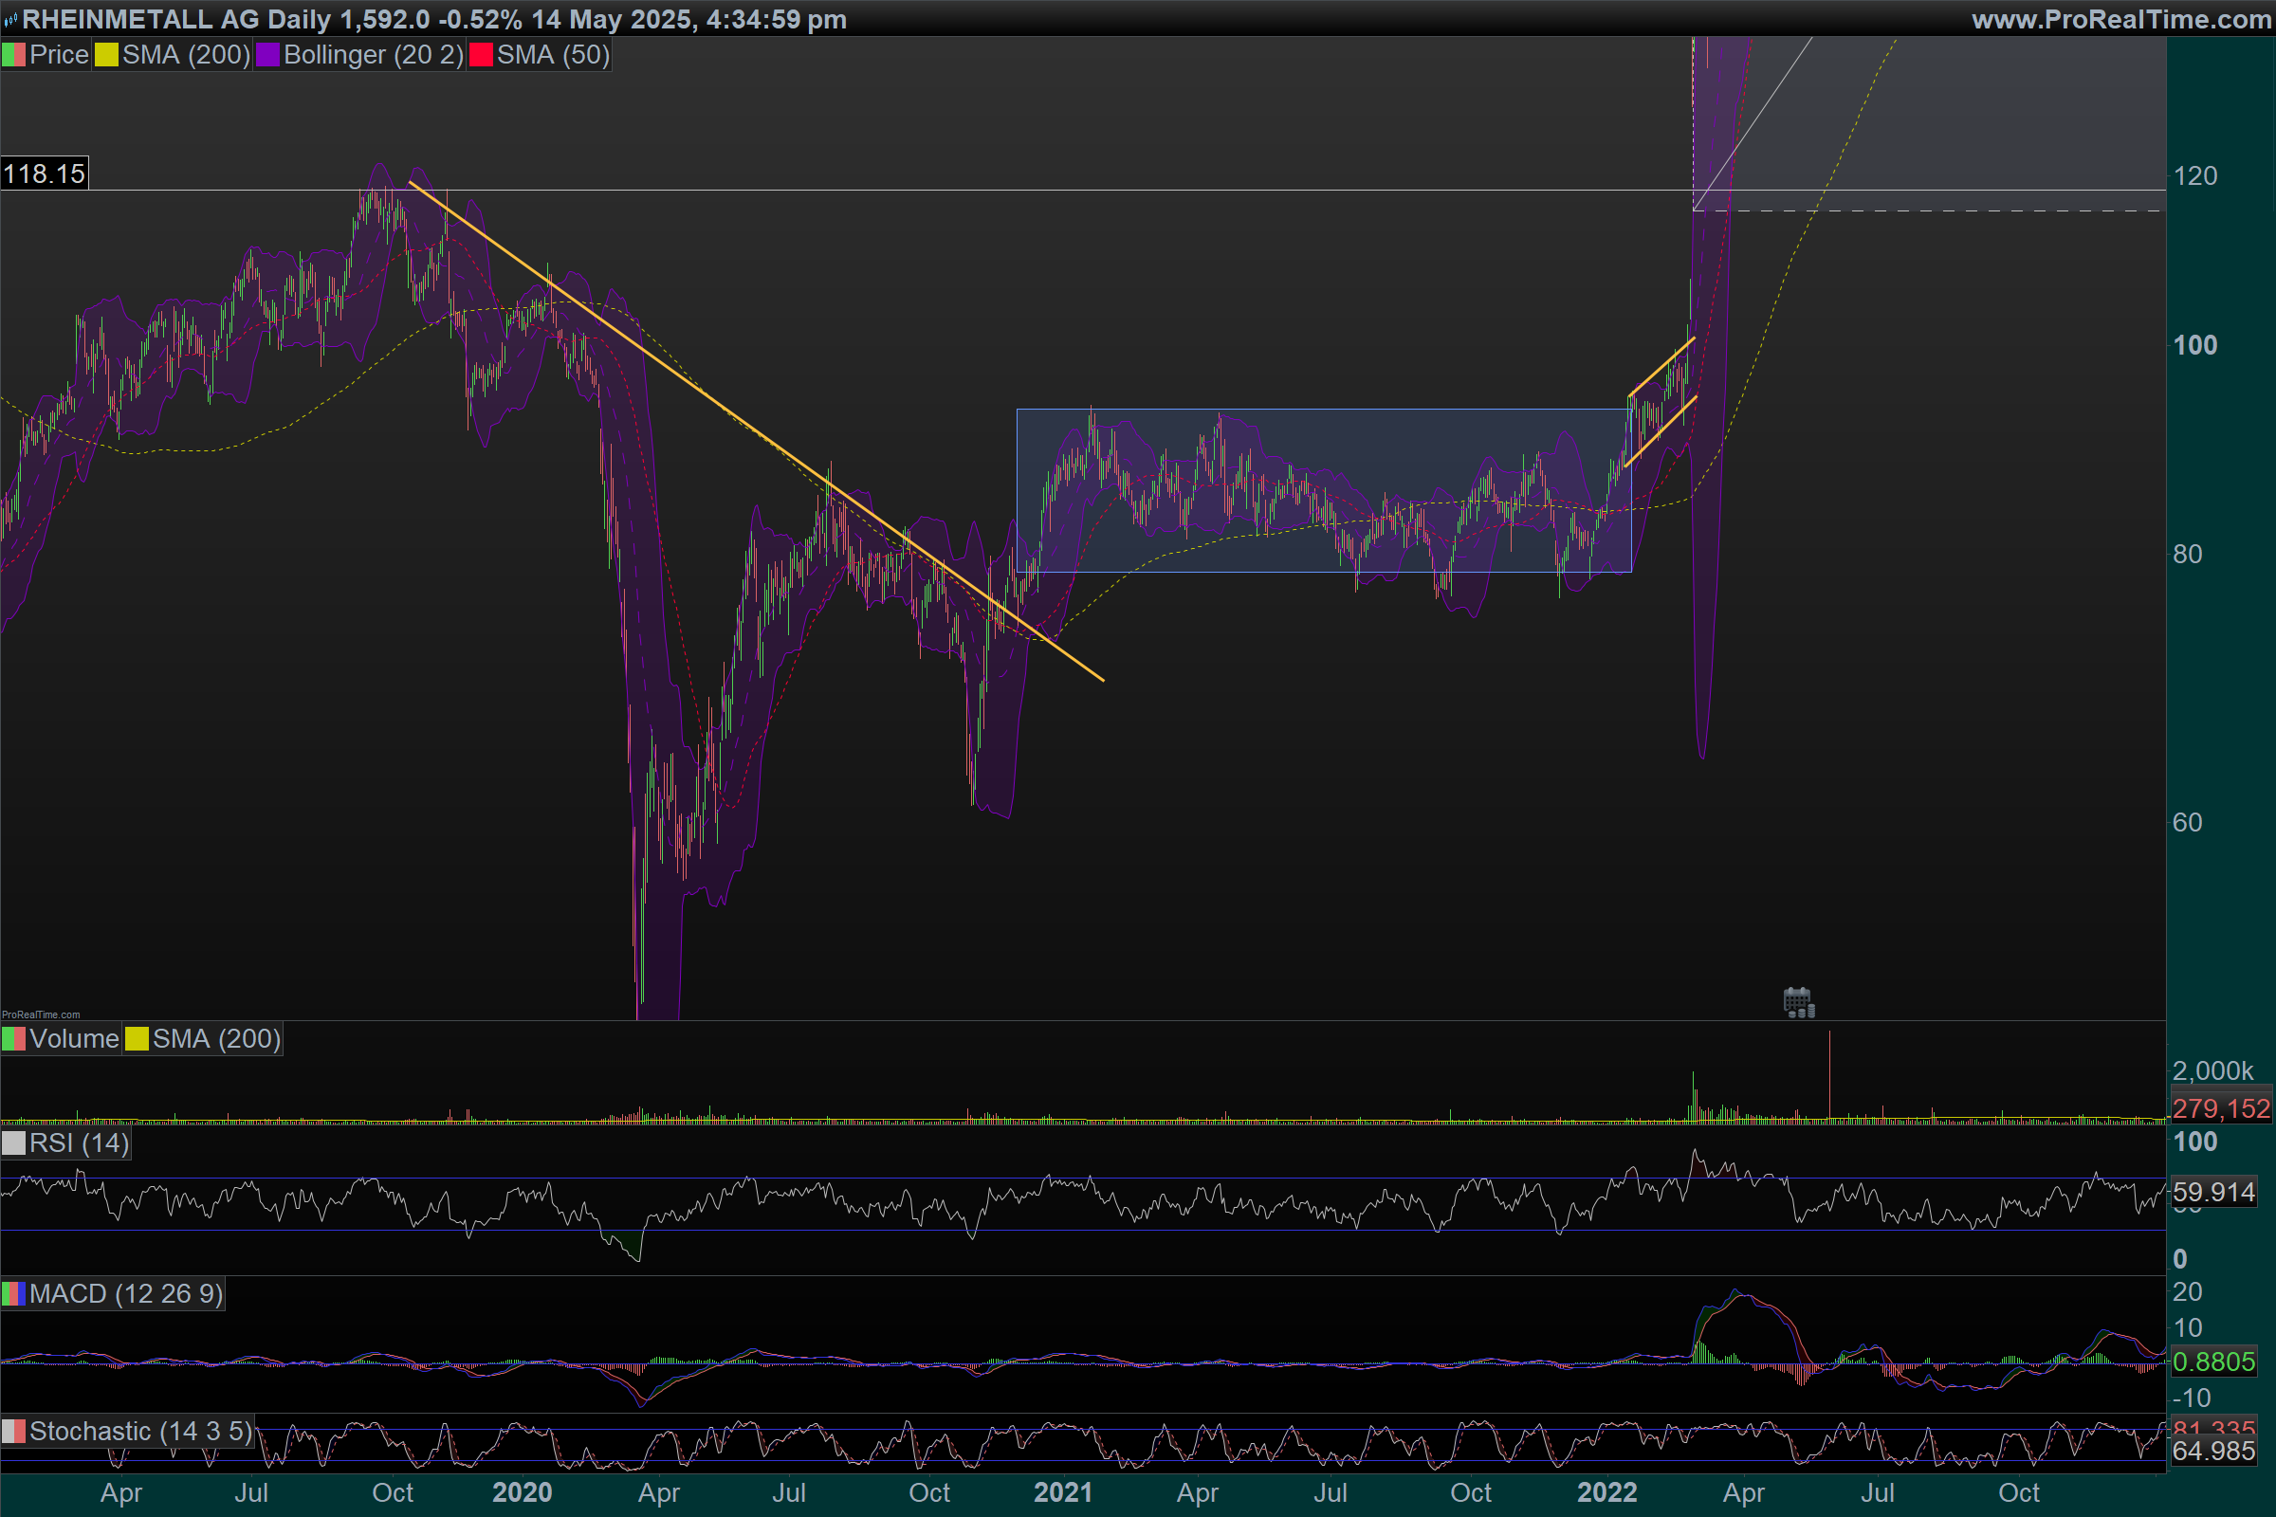Open the MACD (12 26 9) panel label
The image size is (2276, 1517).
(126, 1293)
